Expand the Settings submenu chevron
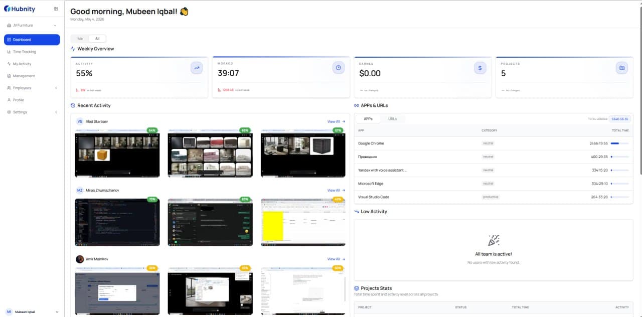 [56, 112]
